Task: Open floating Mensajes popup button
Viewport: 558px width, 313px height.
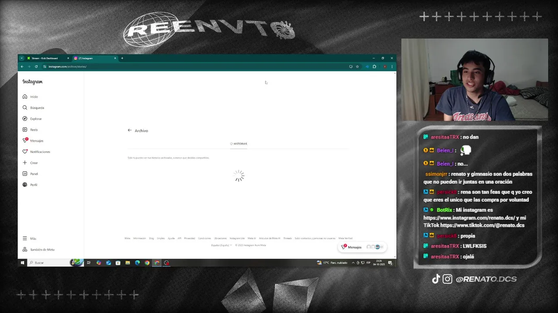Action: point(361,247)
